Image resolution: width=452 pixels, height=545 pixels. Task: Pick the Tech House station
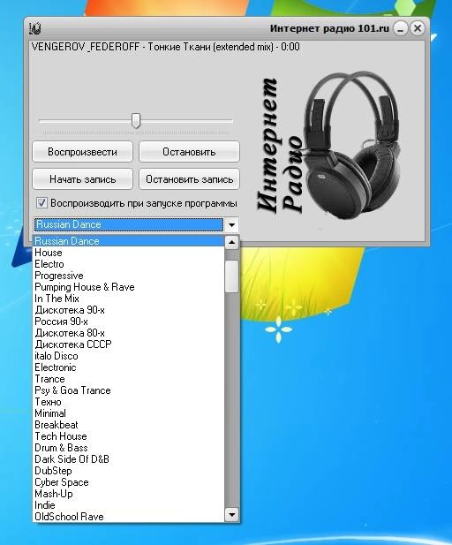tap(129, 435)
